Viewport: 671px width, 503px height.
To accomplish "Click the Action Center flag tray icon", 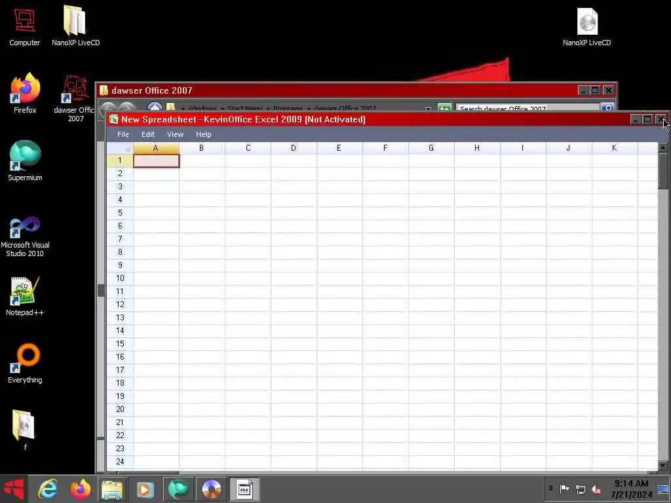I will 564,489.
